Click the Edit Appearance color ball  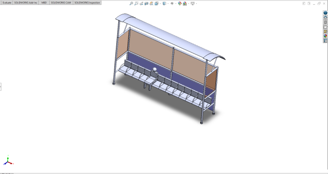tap(180, 3)
